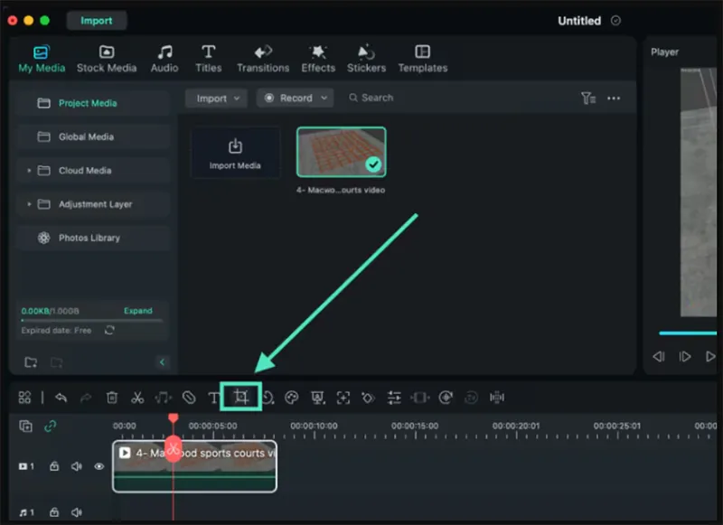Click the Delete icon in the timeline toolbar
Screen dimensions: 723x525
(x=111, y=398)
